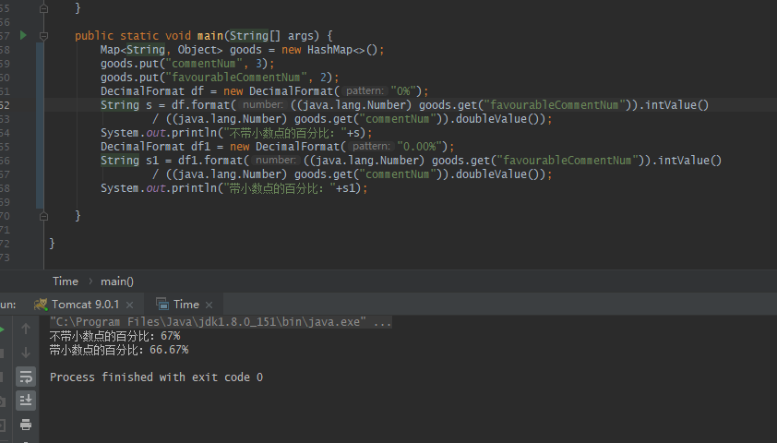Select Time breadcrumb

[x=66, y=281]
